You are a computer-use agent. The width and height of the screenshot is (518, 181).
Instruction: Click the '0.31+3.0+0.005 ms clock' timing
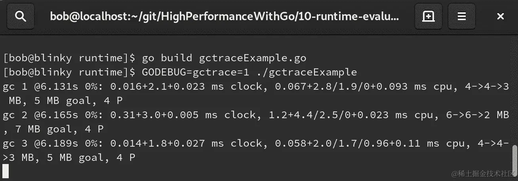(x=183, y=115)
